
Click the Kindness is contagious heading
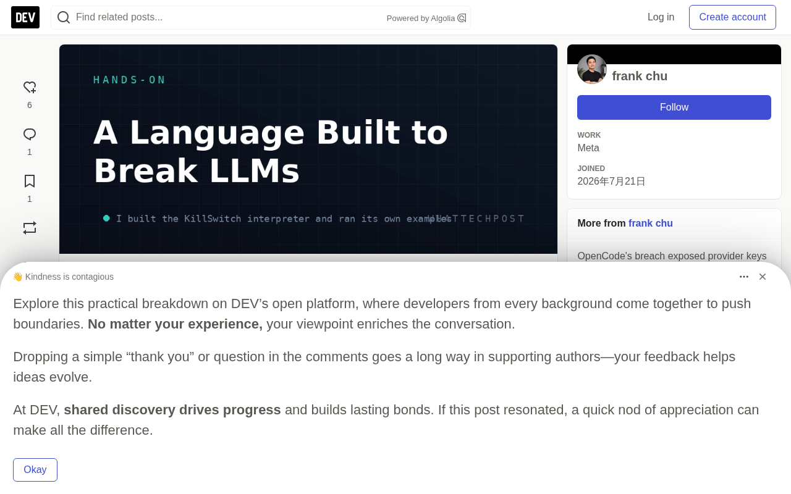tap(63, 277)
